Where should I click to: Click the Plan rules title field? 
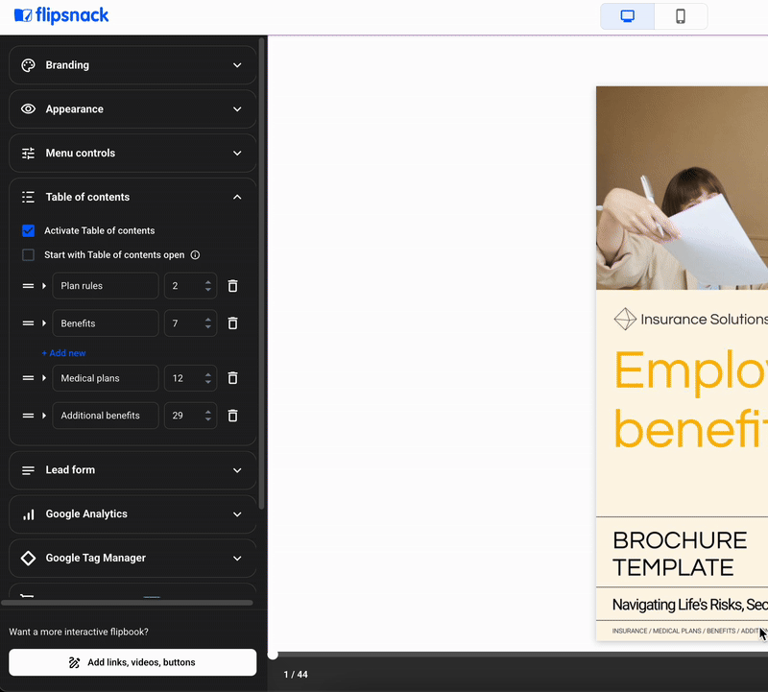[106, 285]
